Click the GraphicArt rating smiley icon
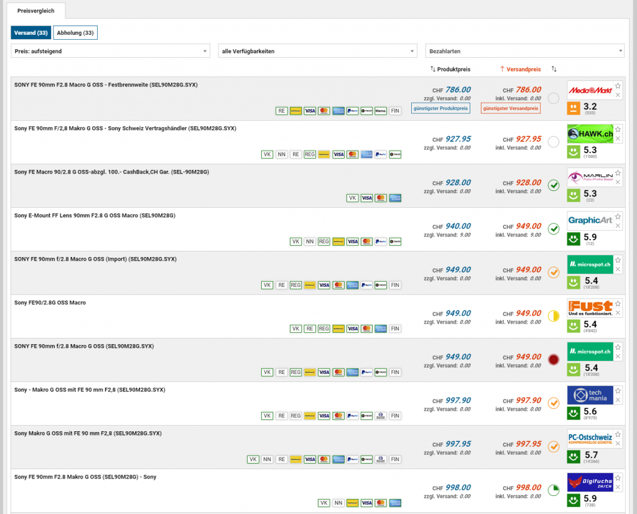637x514 pixels. 574,239
